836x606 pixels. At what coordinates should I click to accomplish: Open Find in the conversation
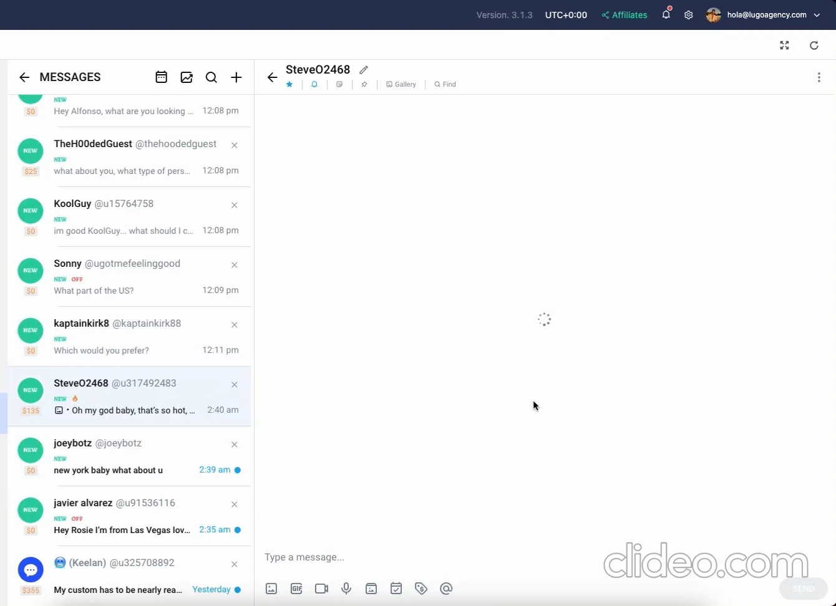pos(445,84)
